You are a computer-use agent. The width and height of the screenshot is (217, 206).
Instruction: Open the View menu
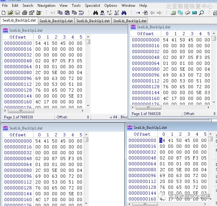pos(63,6)
